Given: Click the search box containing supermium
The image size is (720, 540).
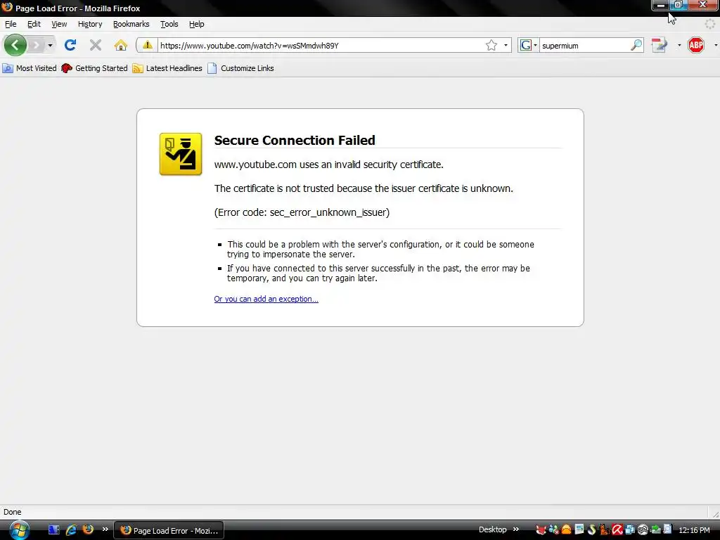Looking at the screenshot, I should tap(584, 46).
